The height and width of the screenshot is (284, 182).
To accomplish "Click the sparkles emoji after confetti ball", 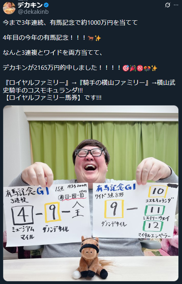I will 154,68.
